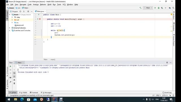The image size is (181, 102).
Task: Open the Ant Build side panel
Action: 174,15
